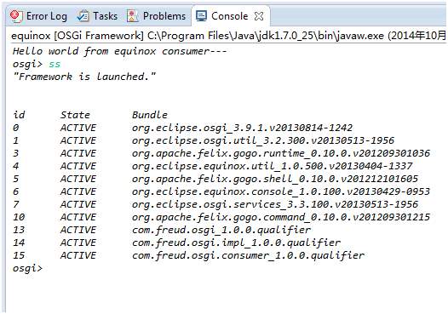448x314 pixels.
Task: Click the ACTIVE state of bundle id 10
Action: click(x=78, y=217)
